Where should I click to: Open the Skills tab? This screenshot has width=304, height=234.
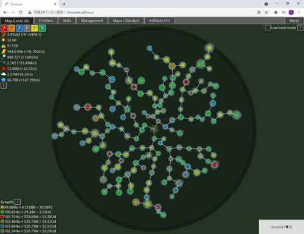click(x=67, y=21)
